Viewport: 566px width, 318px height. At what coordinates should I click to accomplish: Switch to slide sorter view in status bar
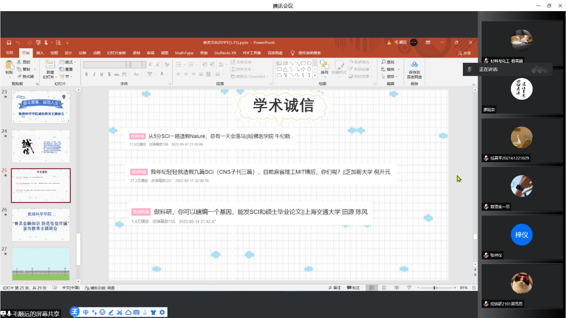tap(383, 288)
